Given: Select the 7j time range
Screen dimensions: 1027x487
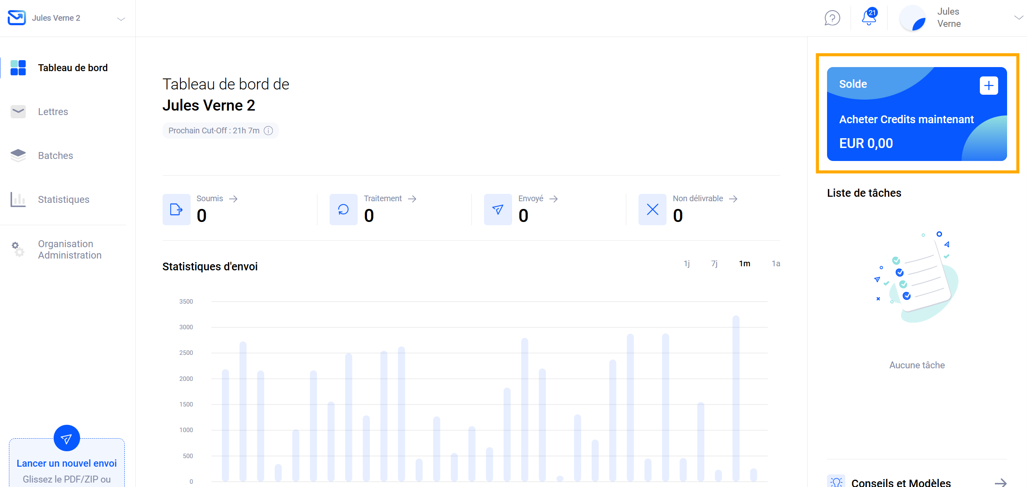Looking at the screenshot, I should [x=714, y=263].
